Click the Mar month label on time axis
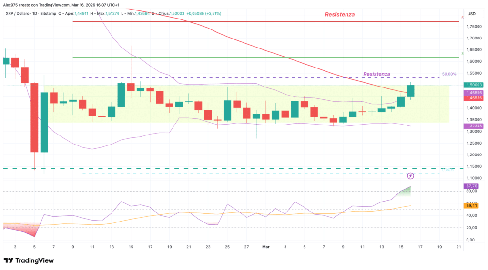 (x=266, y=247)
